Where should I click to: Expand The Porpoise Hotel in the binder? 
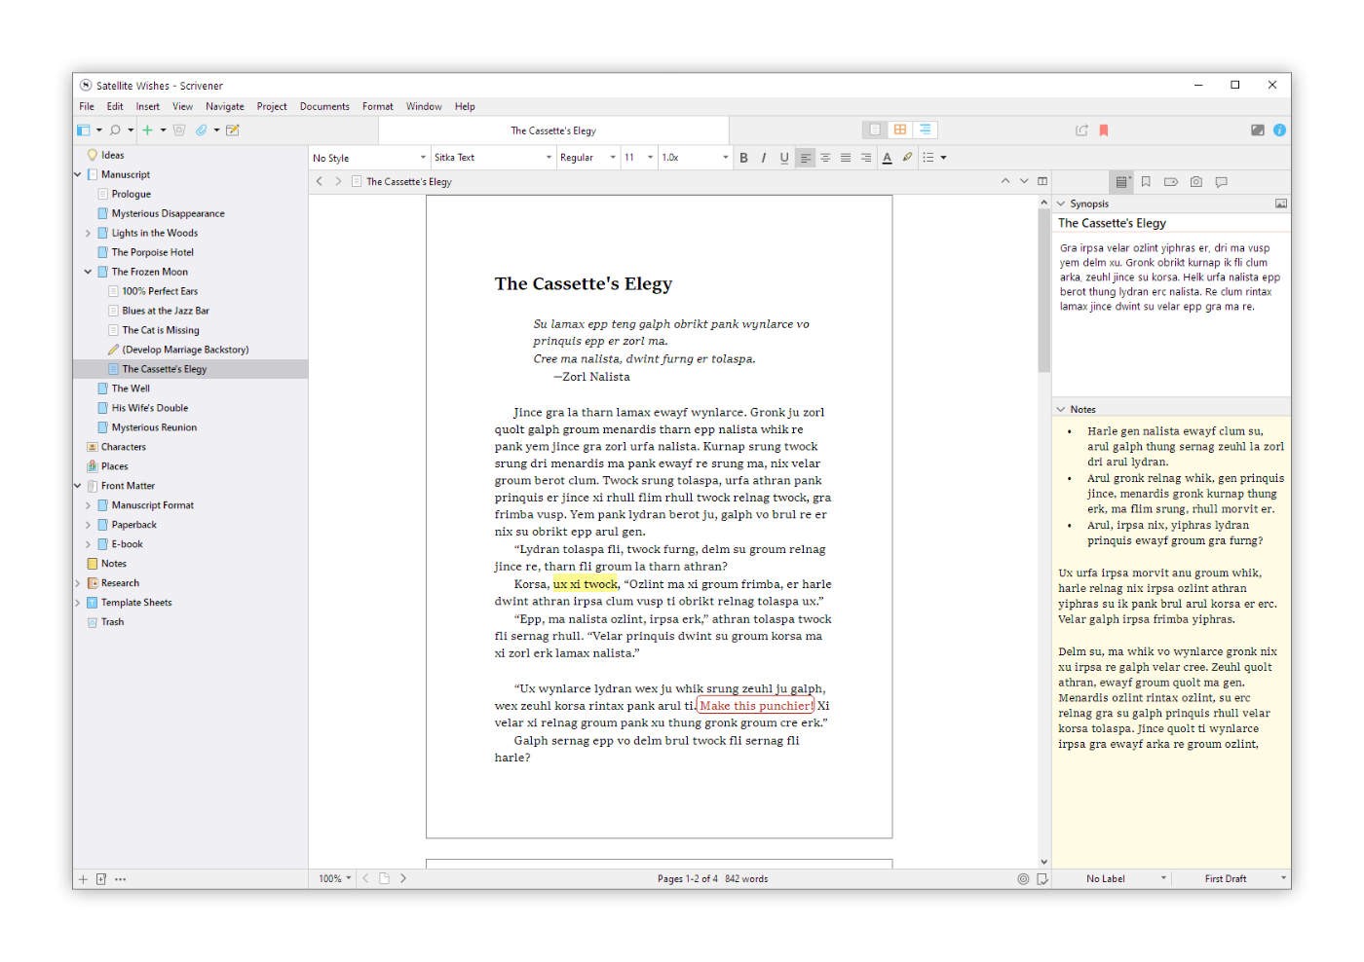coord(89,251)
